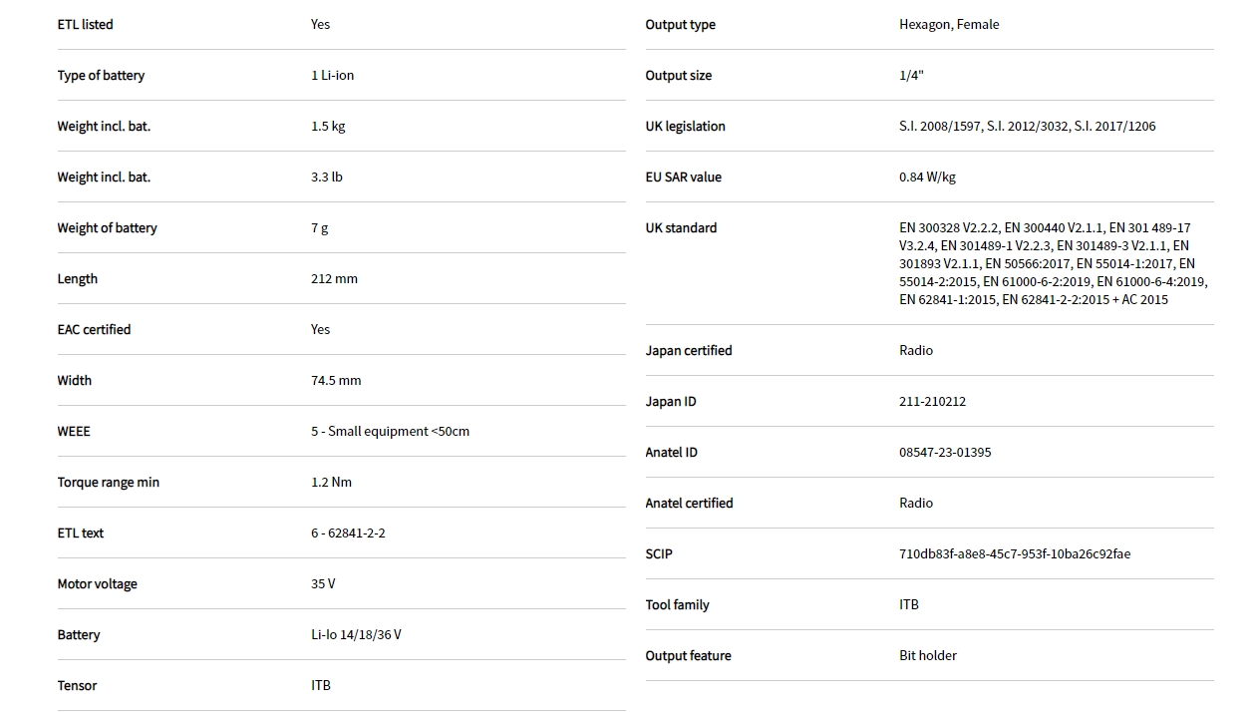Click the Width value 74.5 mm
Viewport: 1253px width, 712px height.
point(336,381)
